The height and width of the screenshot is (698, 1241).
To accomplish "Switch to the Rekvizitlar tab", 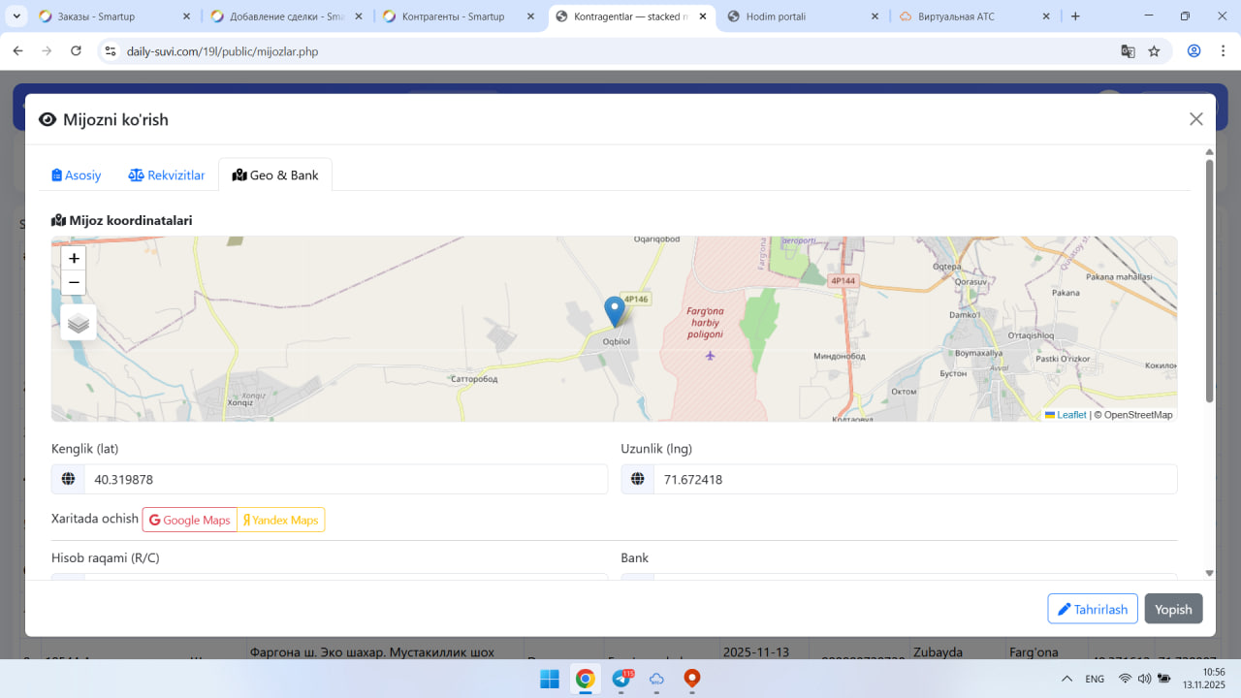I will coord(167,175).
